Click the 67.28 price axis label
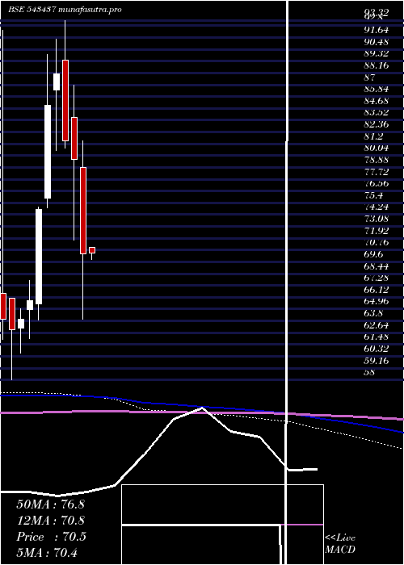 [377, 278]
